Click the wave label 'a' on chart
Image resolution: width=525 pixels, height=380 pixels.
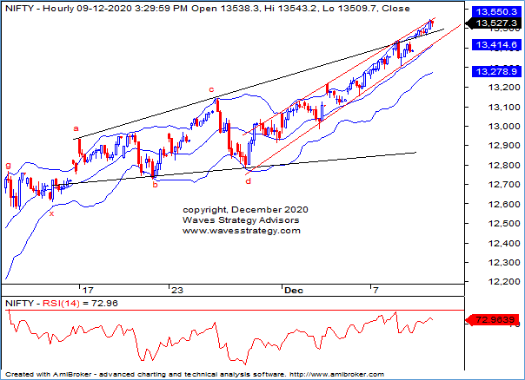pyautogui.click(x=76, y=128)
